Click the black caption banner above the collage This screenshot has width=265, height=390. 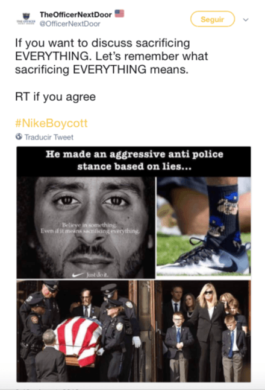click(x=134, y=161)
